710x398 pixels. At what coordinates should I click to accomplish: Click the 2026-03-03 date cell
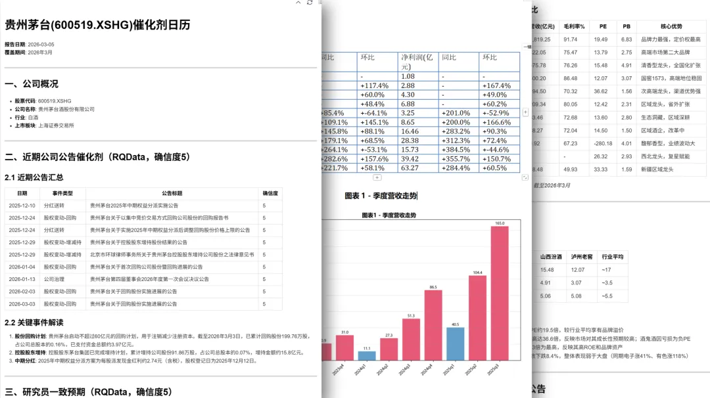[x=22, y=304]
